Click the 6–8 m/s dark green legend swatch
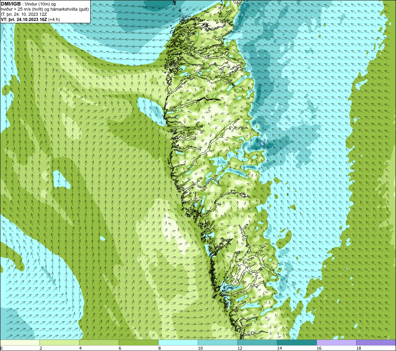The width and height of the screenshot is (396, 351). point(138,342)
